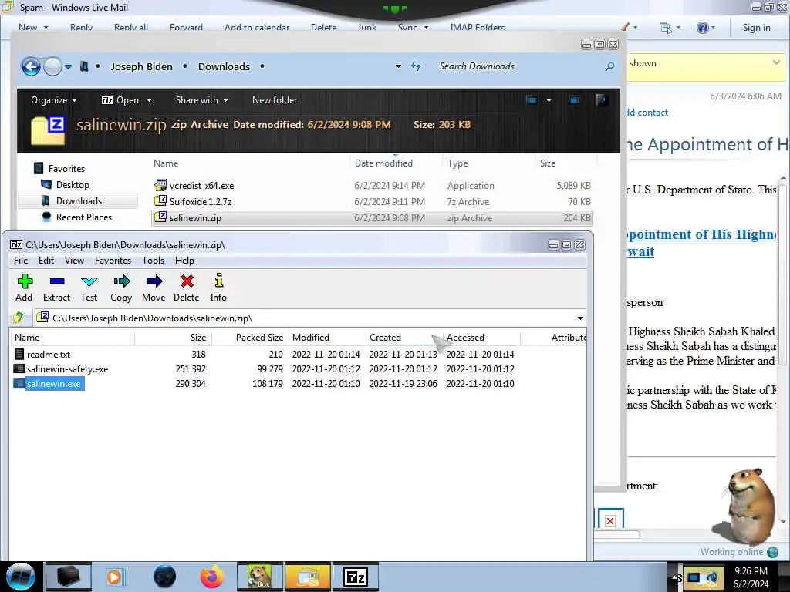
Task: Click the Explorer Forward arrow button
Action: [52, 66]
